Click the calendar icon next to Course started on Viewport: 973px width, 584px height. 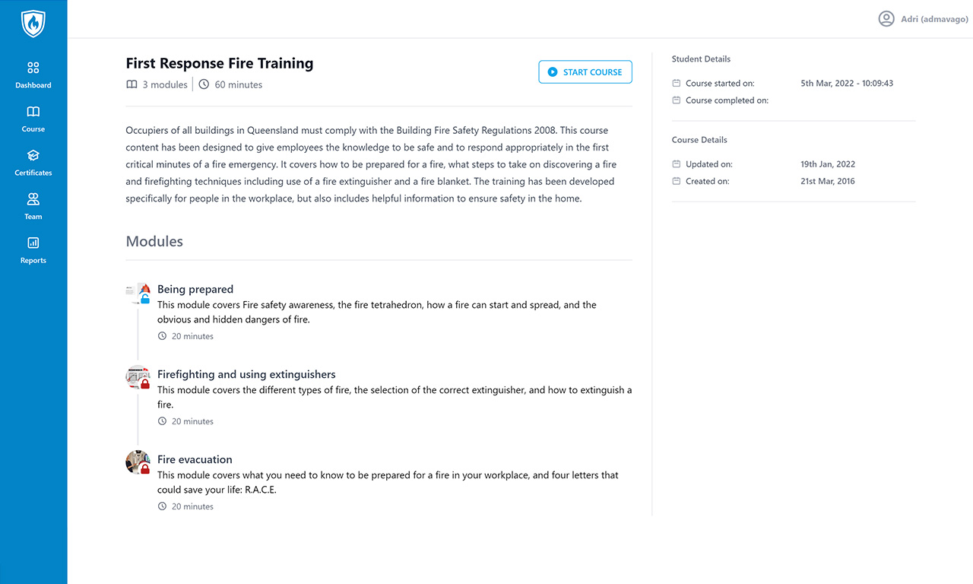[x=676, y=83]
